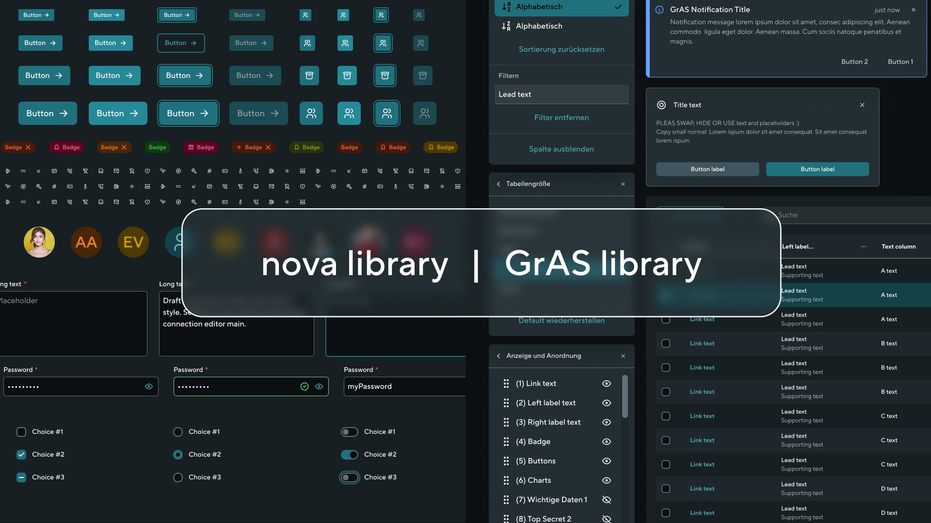Viewport: 931px width, 523px height.
Task: Click drag handle for (4) Badge
Action: (x=506, y=442)
